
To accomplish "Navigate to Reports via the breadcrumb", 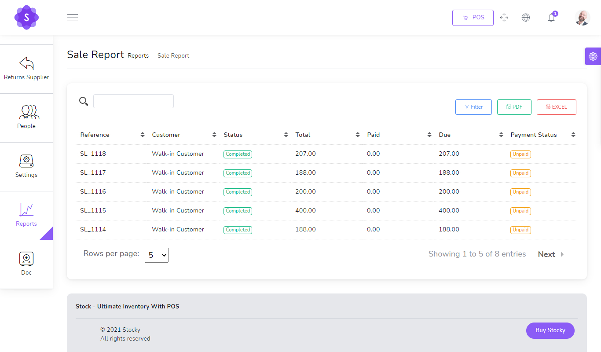I will (x=138, y=55).
